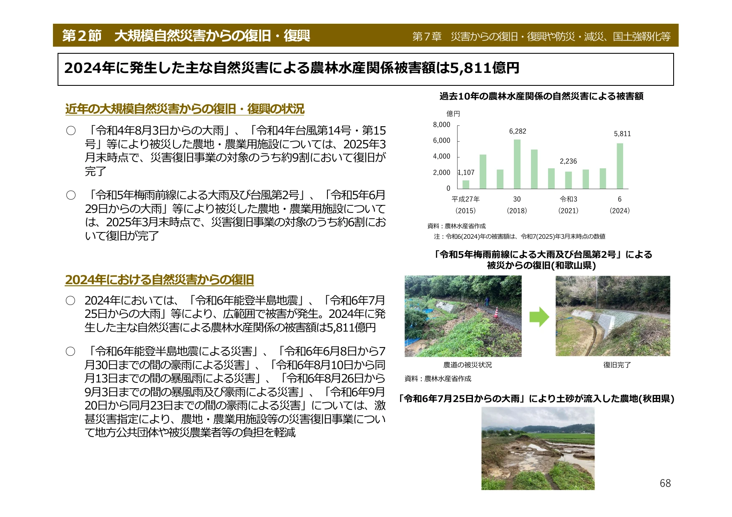The height and width of the screenshot is (517, 732).
Task: Click heading 2024年における自然災害からの復旧
Action: point(159,280)
